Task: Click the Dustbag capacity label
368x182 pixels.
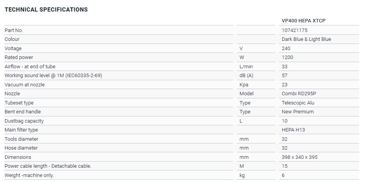Action: [24, 121]
